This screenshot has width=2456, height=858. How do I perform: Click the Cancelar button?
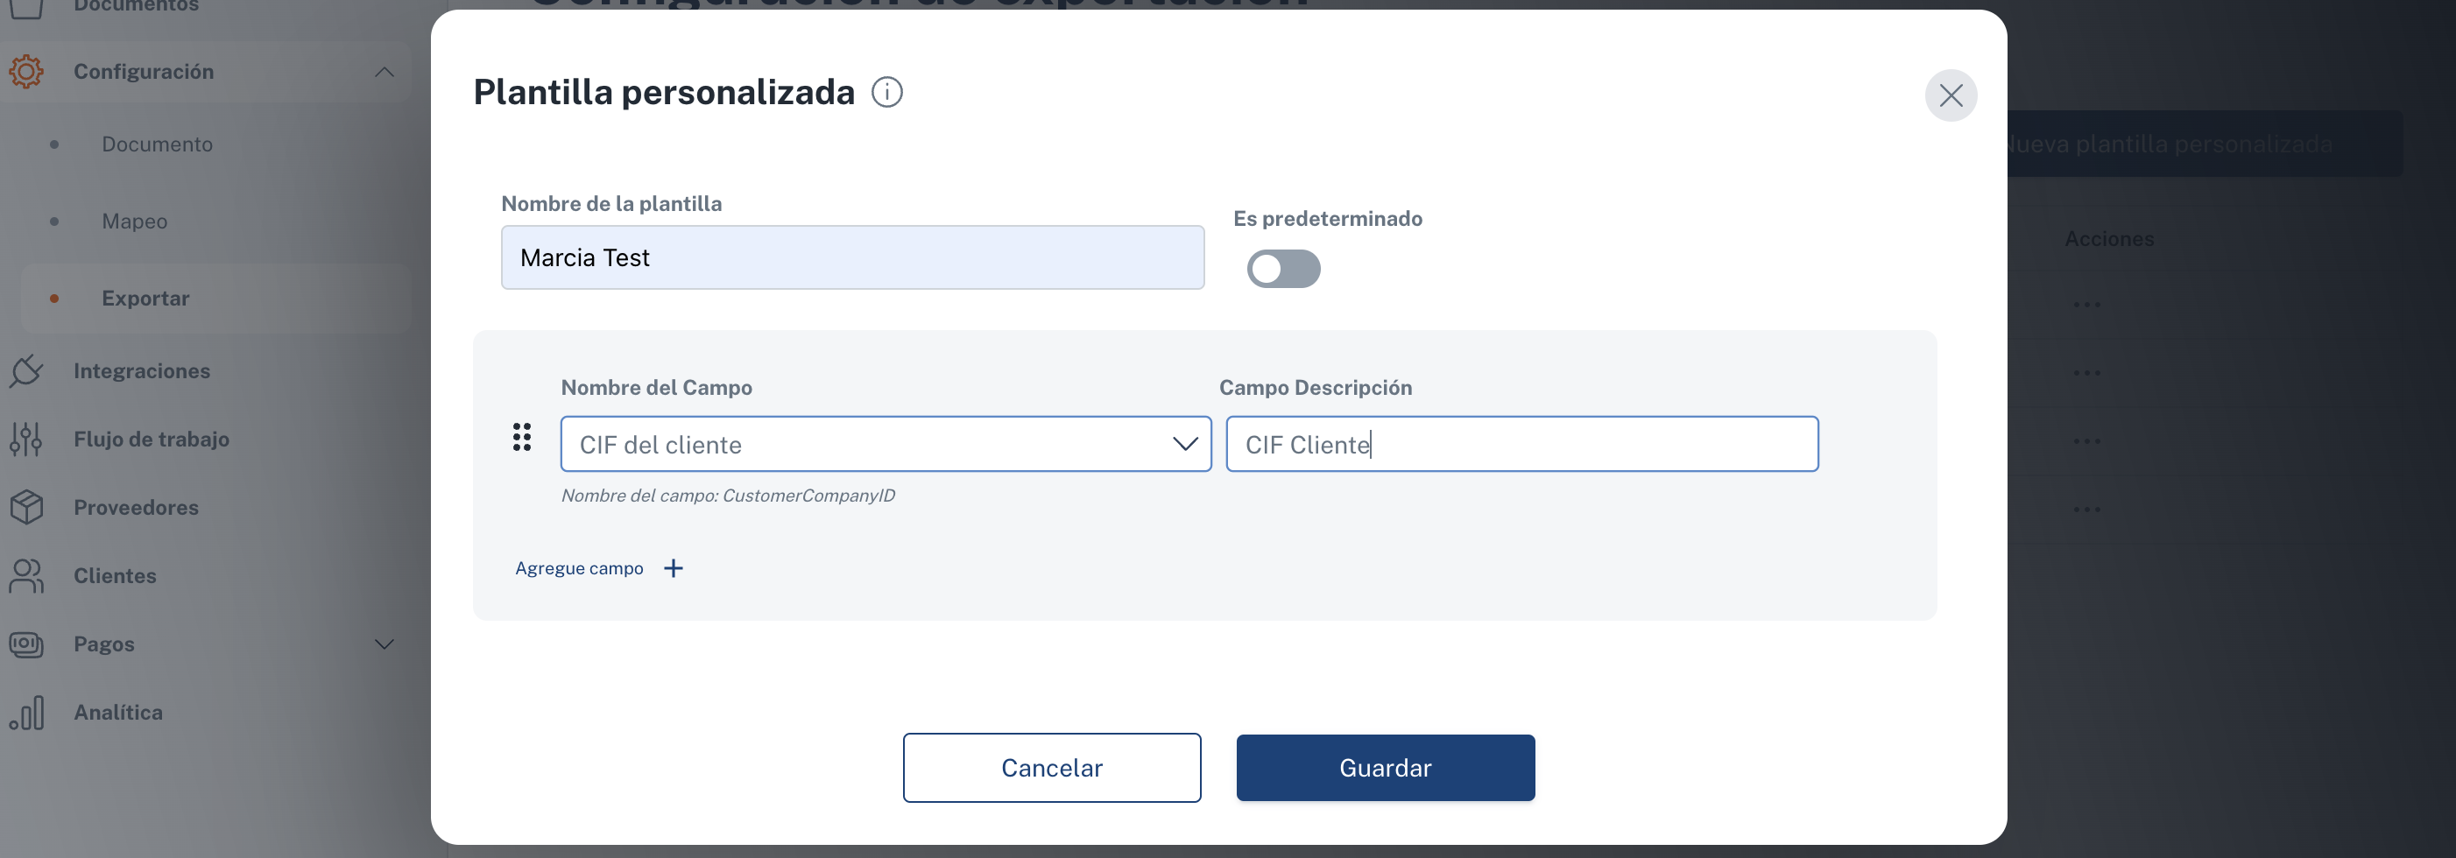(1052, 768)
